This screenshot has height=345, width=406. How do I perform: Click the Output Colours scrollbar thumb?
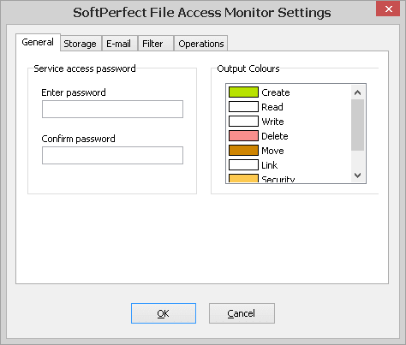tap(357, 125)
